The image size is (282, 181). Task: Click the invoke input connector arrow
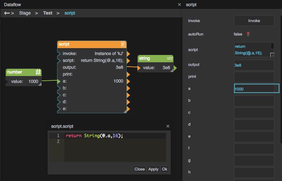(x=59, y=54)
